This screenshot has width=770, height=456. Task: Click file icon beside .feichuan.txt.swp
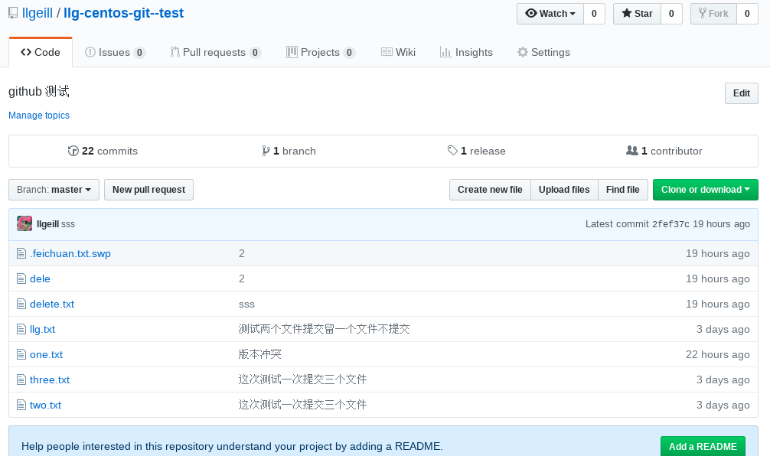pyautogui.click(x=21, y=253)
